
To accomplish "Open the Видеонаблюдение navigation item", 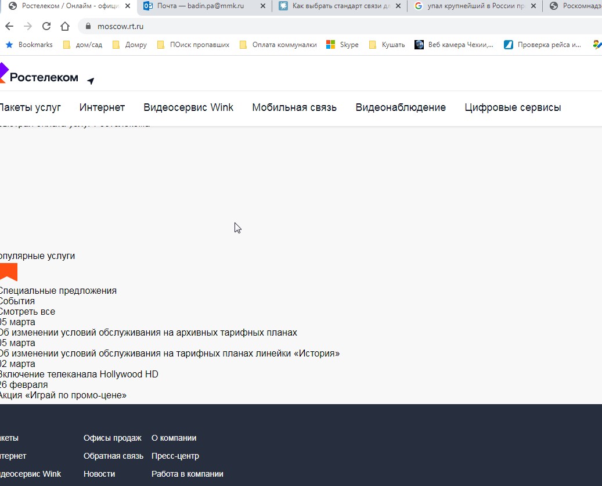I will coord(401,107).
